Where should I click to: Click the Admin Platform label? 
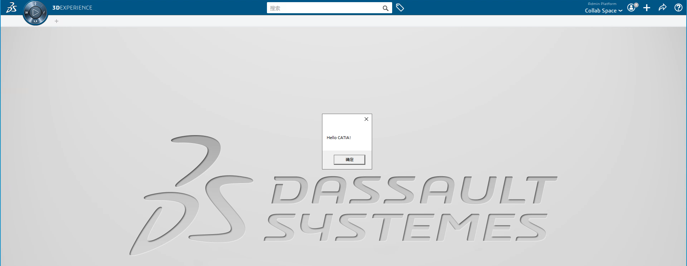(602, 4)
